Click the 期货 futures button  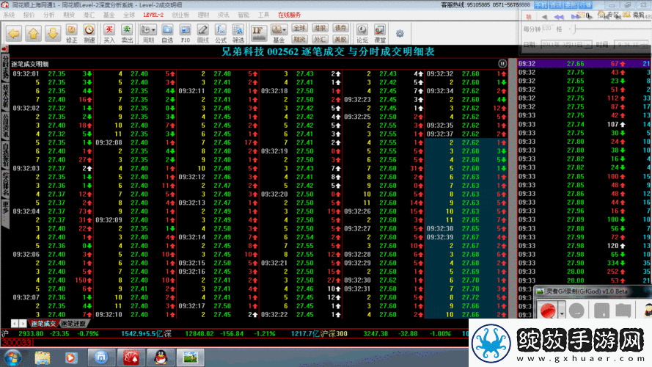click(x=299, y=39)
